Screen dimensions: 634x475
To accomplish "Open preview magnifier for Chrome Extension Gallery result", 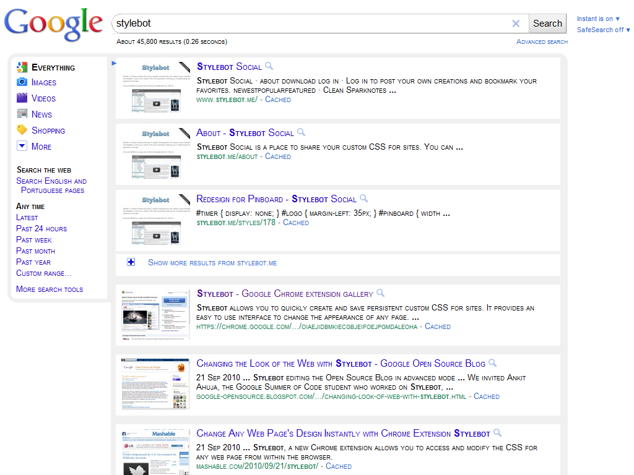I will click(x=381, y=293).
